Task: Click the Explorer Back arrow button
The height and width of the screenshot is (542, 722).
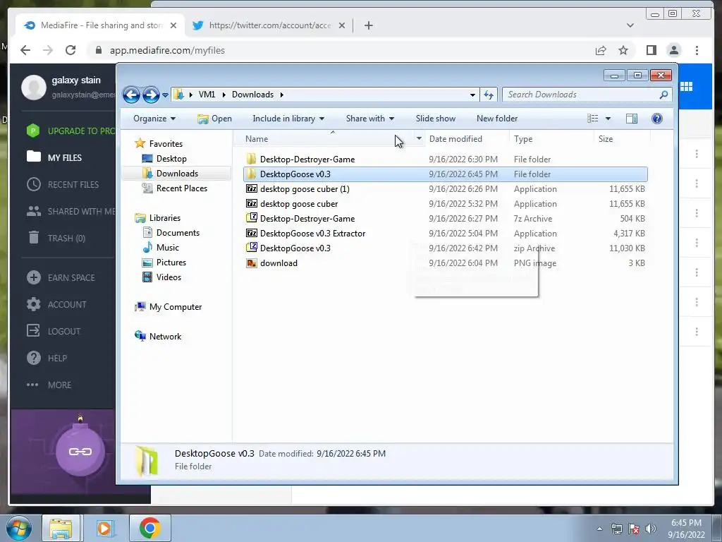Action: [131, 95]
